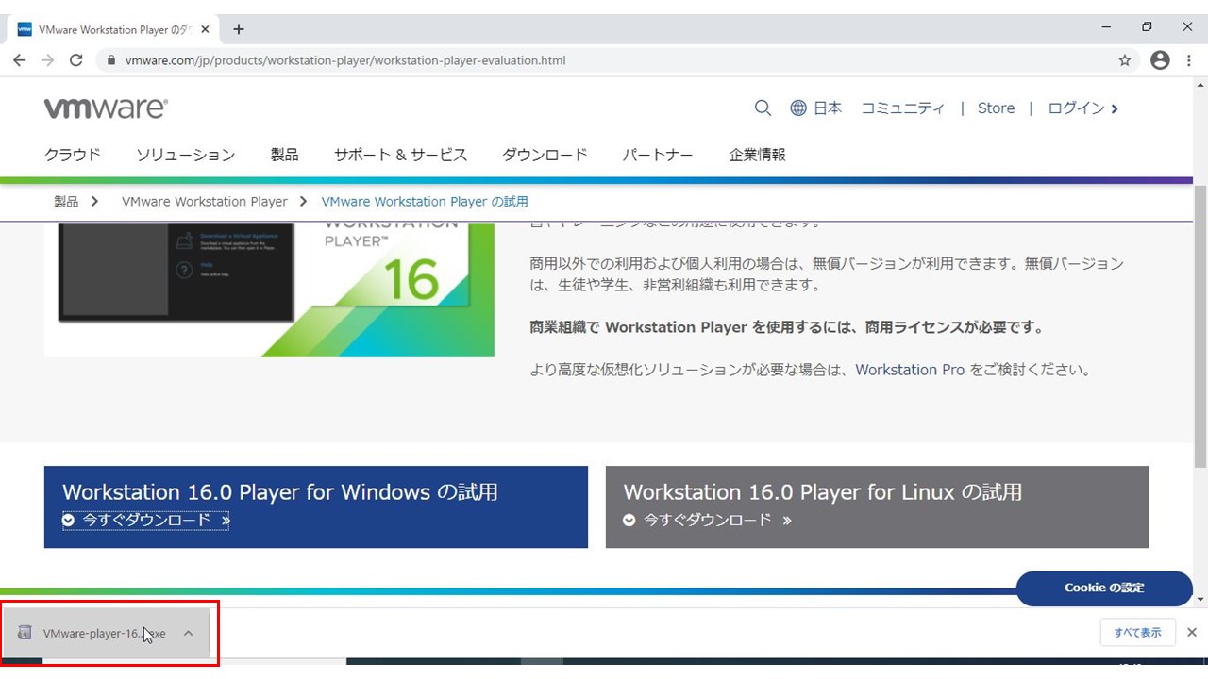Click the VMware logo

click(106, 108)
